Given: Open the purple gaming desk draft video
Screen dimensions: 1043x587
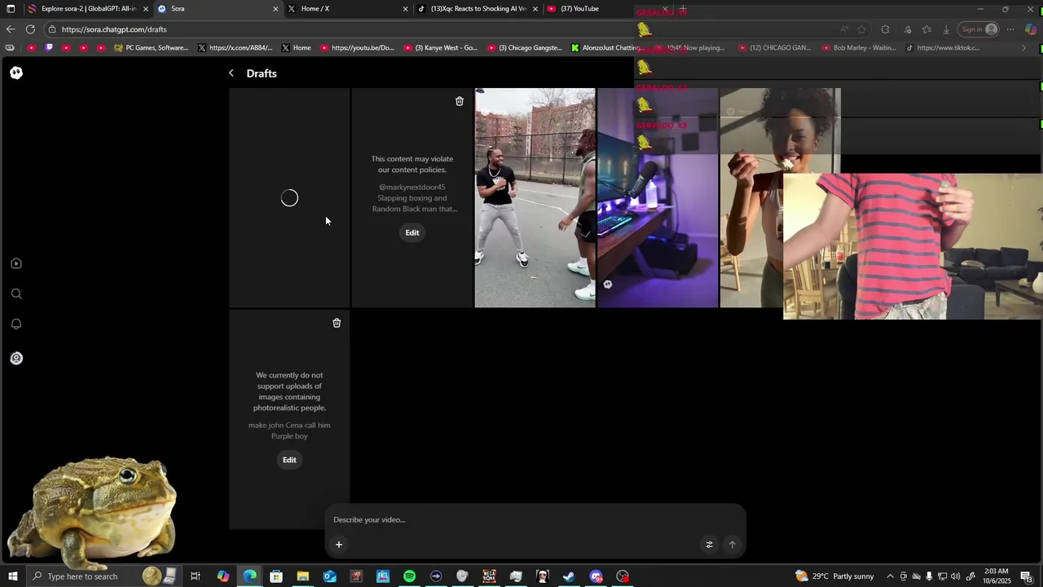Looking at the screenshot, I should pyautogui.click(x=658, y=198).
